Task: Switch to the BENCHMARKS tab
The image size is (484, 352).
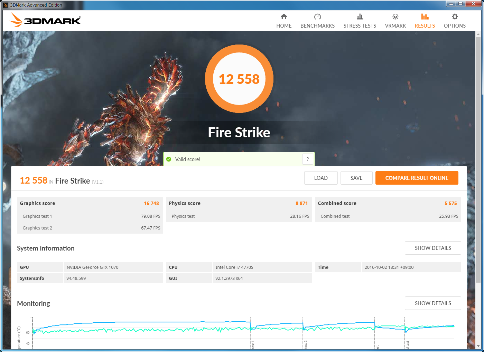Action: point(317,21)
